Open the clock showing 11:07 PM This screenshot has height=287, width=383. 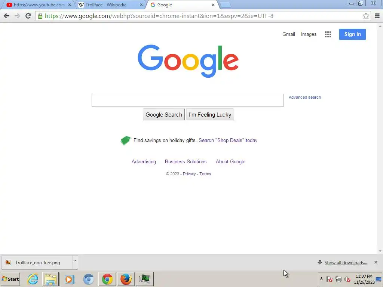(364, 279)
